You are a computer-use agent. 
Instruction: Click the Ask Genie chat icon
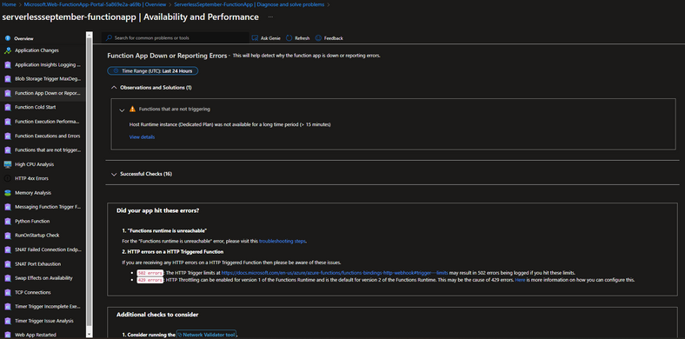click(255, 38)
